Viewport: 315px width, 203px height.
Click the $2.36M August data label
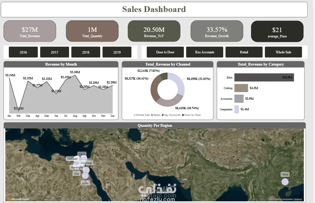[x=75, y=72]
